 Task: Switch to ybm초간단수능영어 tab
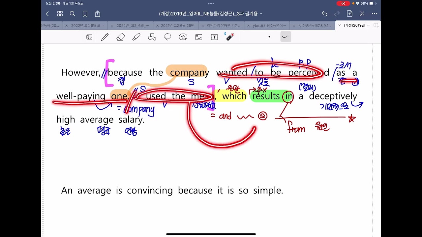click(269, 25)
